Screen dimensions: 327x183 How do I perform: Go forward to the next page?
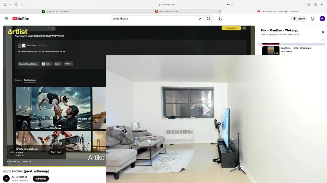22,4
